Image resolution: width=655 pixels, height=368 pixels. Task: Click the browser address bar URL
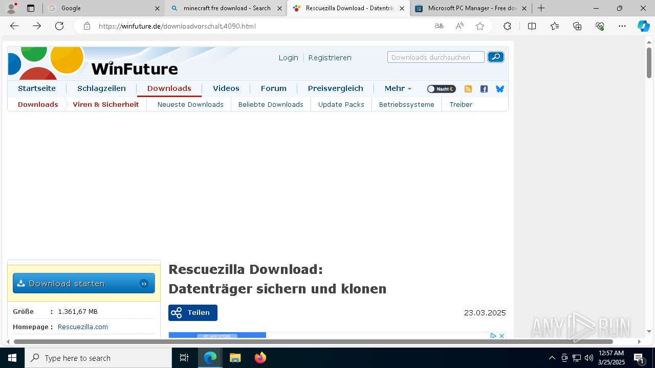[x=177, y=26]
